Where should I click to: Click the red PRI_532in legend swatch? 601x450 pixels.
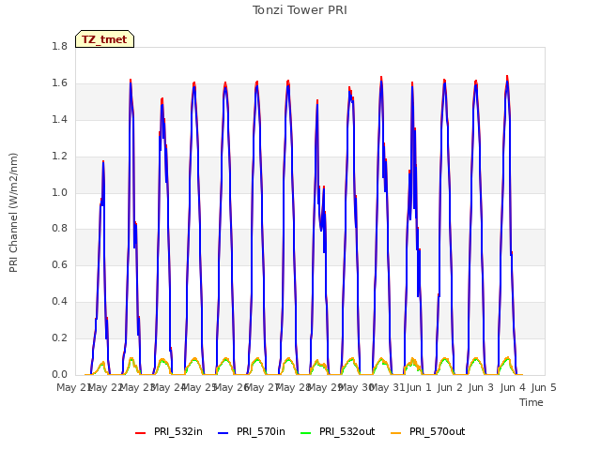click(140, 433)
